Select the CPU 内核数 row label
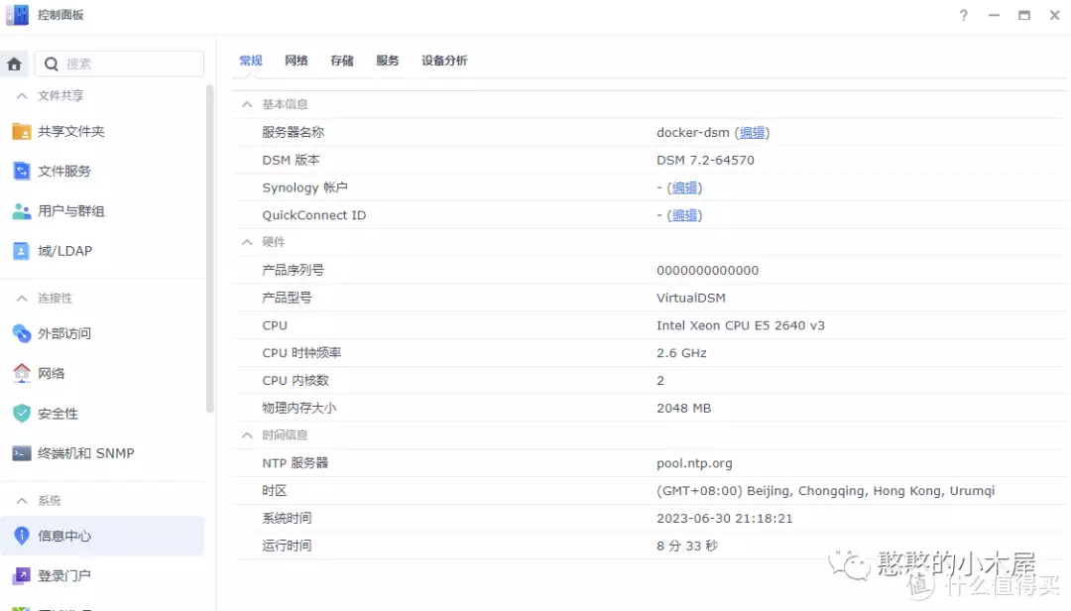 pyautogui.click(x=296, y=381)
